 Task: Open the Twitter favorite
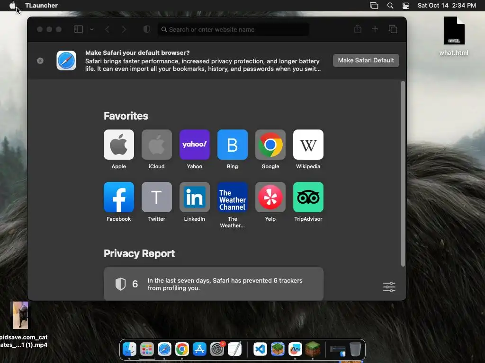click(x=156, y=197)
